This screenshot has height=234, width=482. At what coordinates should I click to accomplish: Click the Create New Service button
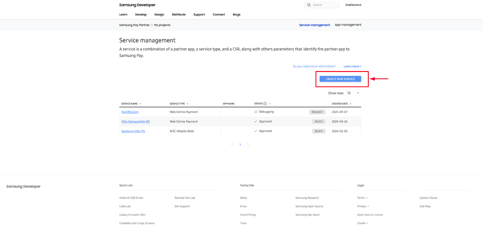click(340, 79)
